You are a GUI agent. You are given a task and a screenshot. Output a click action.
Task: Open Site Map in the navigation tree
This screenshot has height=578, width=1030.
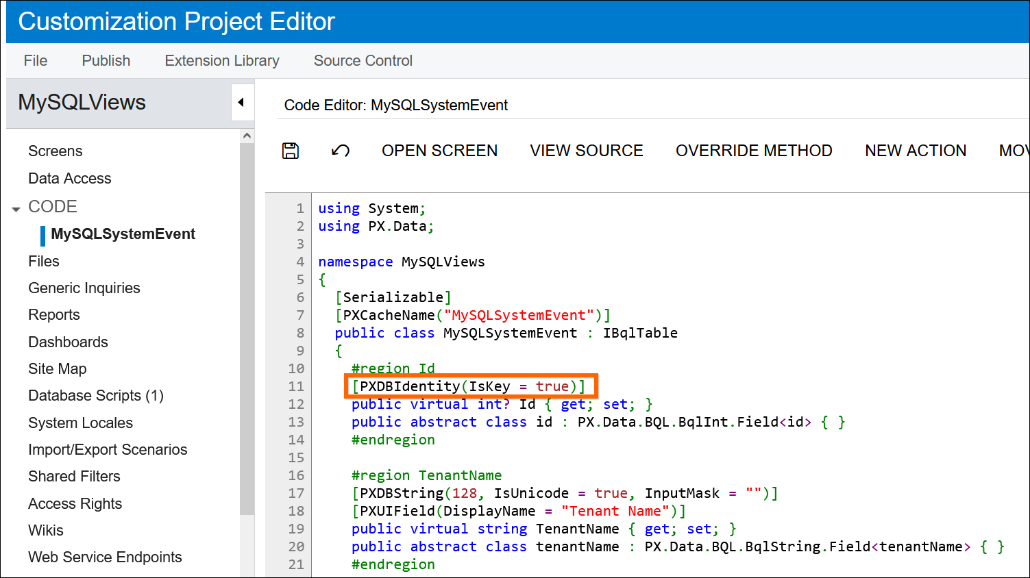[x=58, y=368]
